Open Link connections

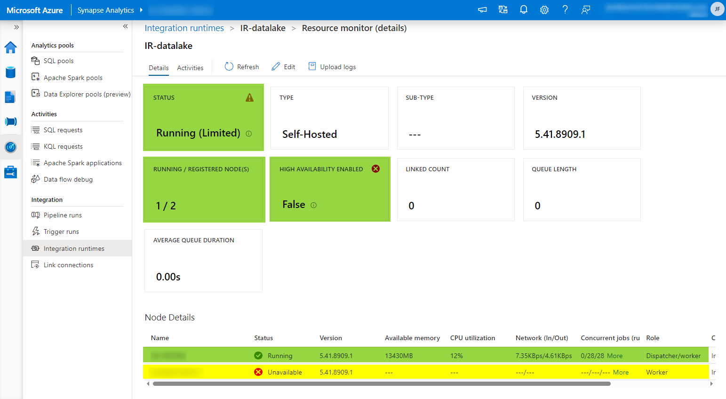[68, 265]
